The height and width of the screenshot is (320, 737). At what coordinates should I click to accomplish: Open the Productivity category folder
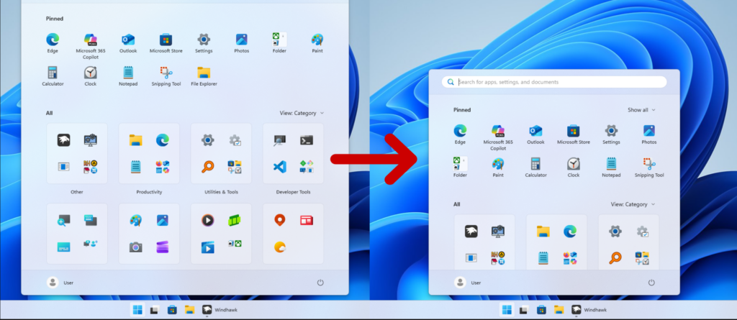coord(149,154)
